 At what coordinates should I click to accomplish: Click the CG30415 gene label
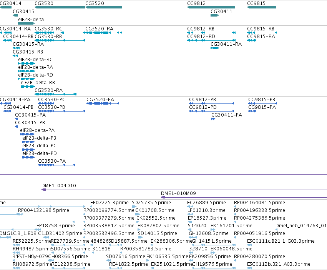point(23,12)
